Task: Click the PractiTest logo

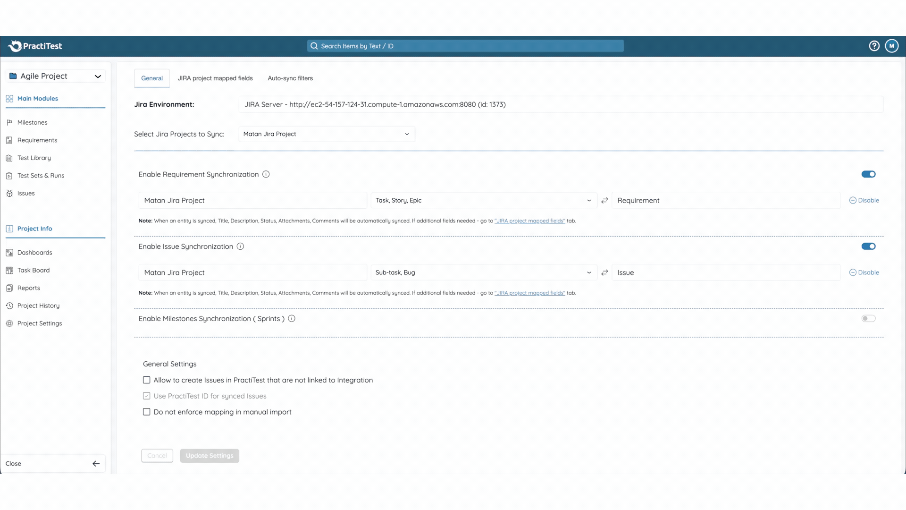Action: tap(35, 46)
